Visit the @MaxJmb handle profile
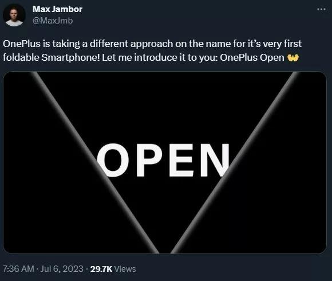This screenshot has width=332, height=281. coord(53,21)
